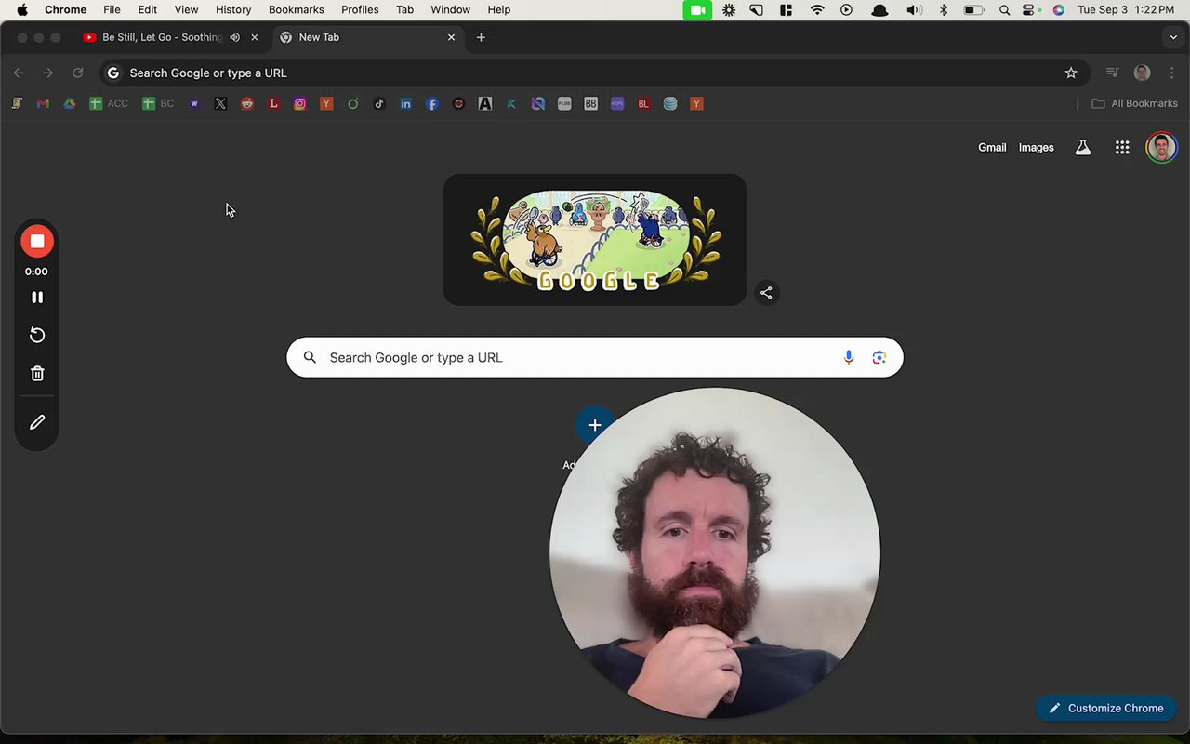Image resolution: width=1190 pixels, height=744 pixels.
Task: Open the Images link
Action: 1036,147
